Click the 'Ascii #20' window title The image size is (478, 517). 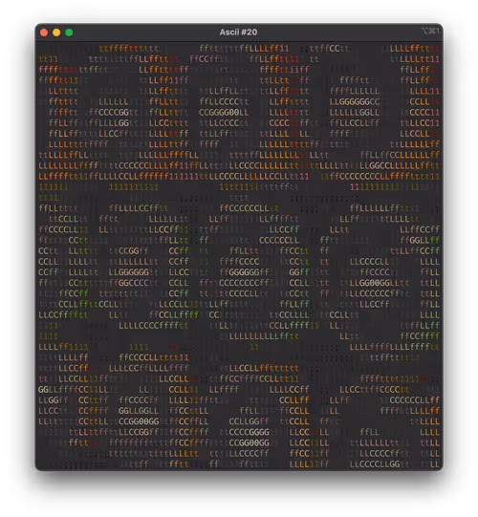pos(238,32)
